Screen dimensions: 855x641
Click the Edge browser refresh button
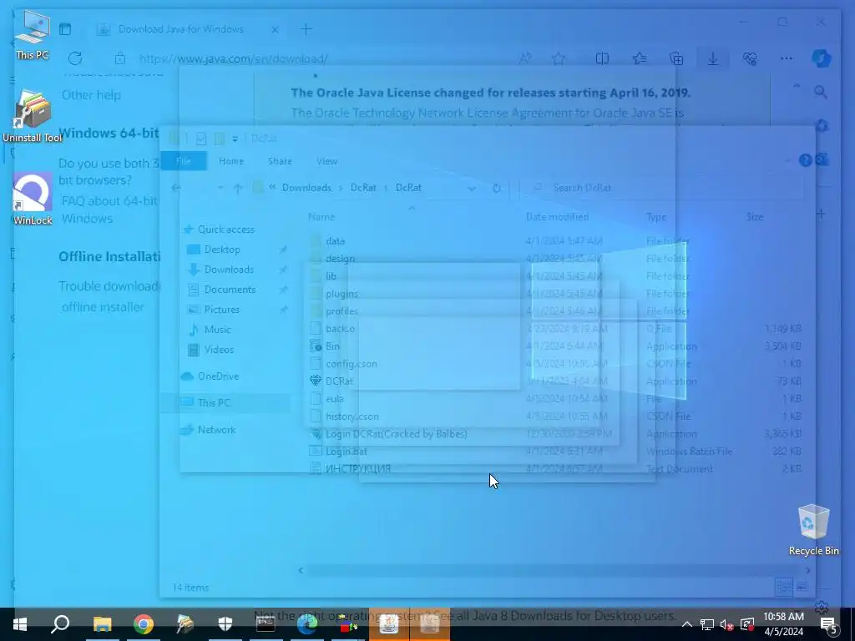pyautogui.click(x=75, y=58)
